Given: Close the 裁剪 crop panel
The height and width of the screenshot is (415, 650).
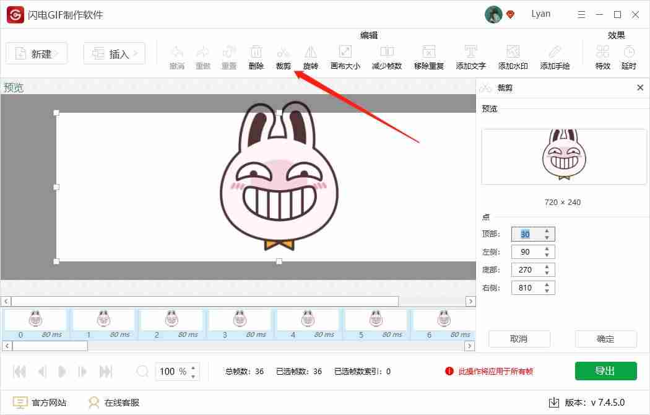Looking at the screenshot, I should [640, 87].
